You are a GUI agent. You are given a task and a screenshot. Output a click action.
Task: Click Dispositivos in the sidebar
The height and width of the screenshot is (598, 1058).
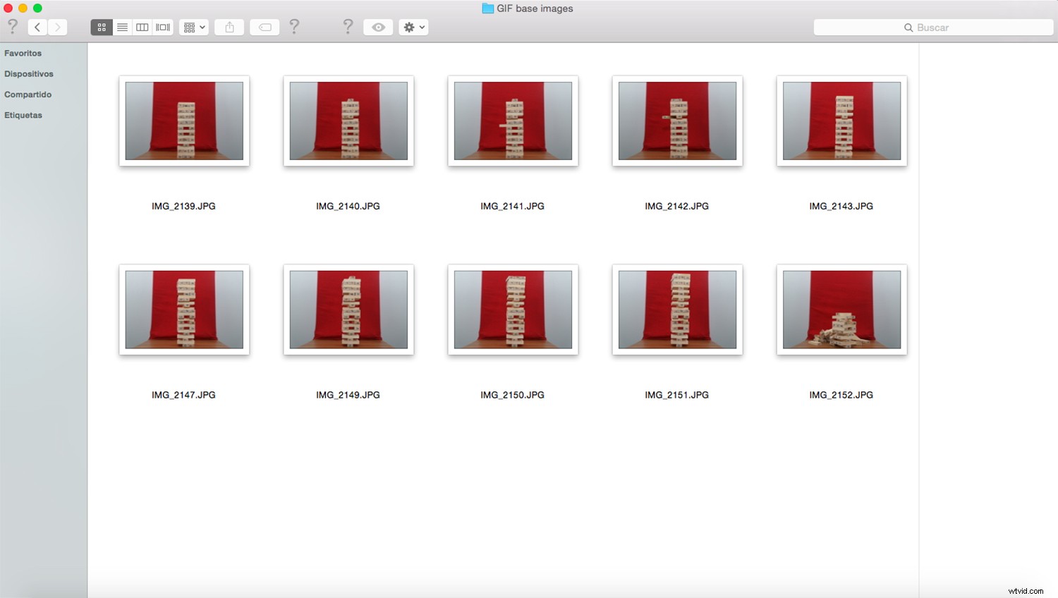tap(29, 73)
